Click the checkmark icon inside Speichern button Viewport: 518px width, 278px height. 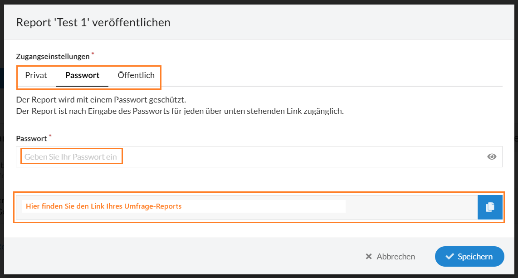point(451,256)
